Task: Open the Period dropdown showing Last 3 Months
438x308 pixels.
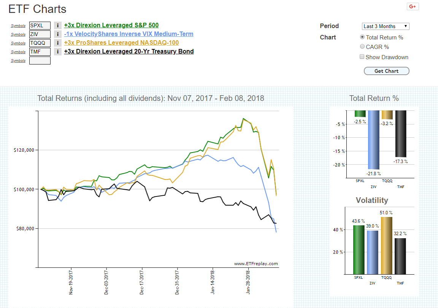Action: 386,27
